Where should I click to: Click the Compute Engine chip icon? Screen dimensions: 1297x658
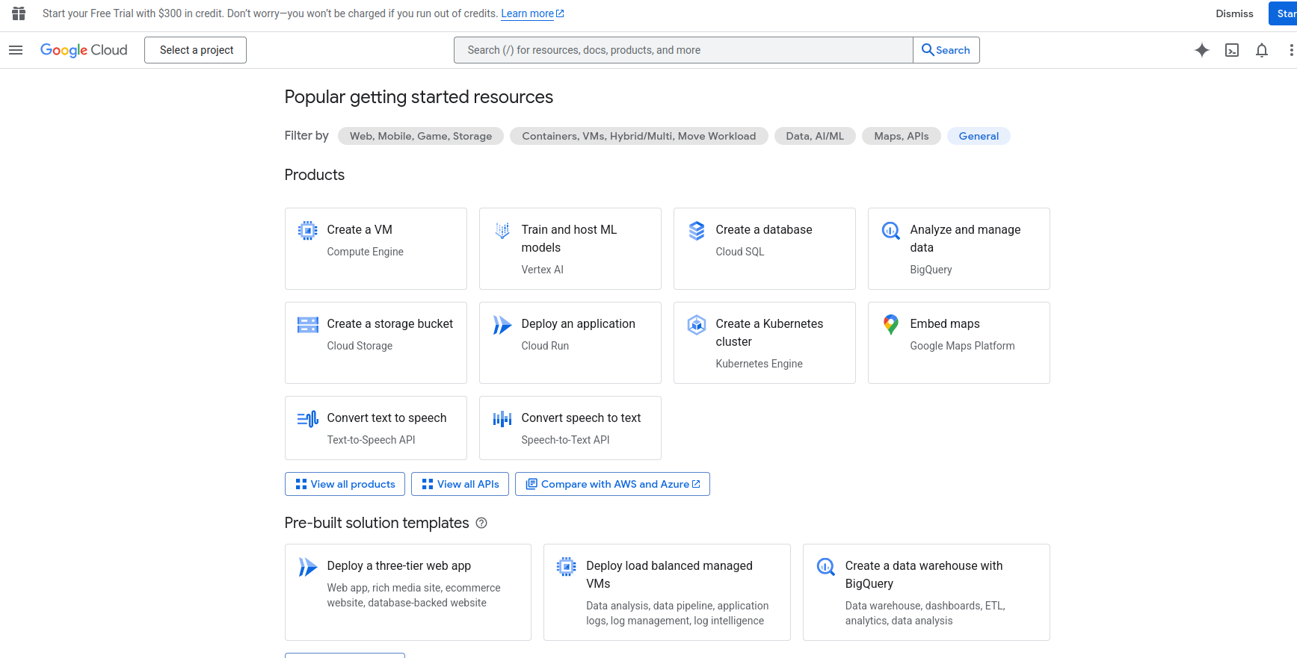tap(307, 231)
